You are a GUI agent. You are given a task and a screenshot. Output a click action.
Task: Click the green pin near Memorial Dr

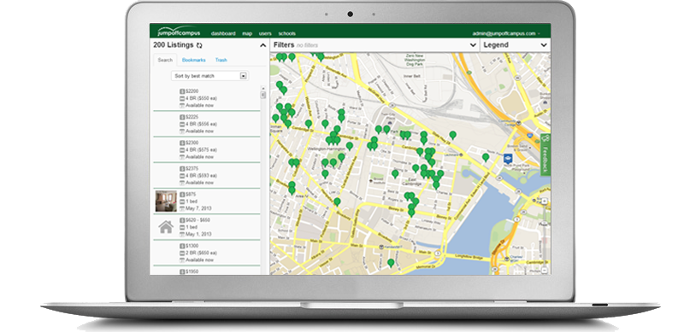coord(391,263)
